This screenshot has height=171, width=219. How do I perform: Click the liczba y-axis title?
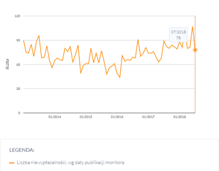point(8,64)
